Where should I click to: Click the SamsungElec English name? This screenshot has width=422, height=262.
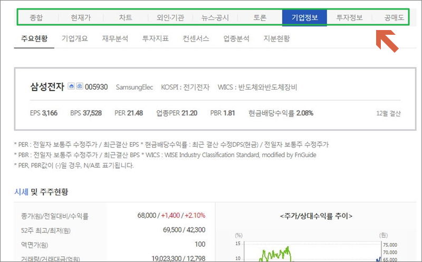[x=135, y=87]
